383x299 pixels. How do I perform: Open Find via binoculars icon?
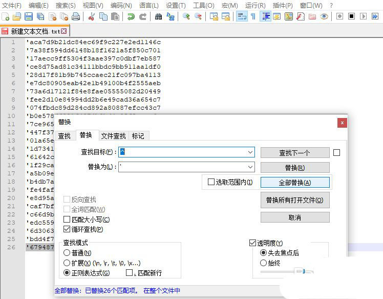pyautogui.click(x=158, y=16)
